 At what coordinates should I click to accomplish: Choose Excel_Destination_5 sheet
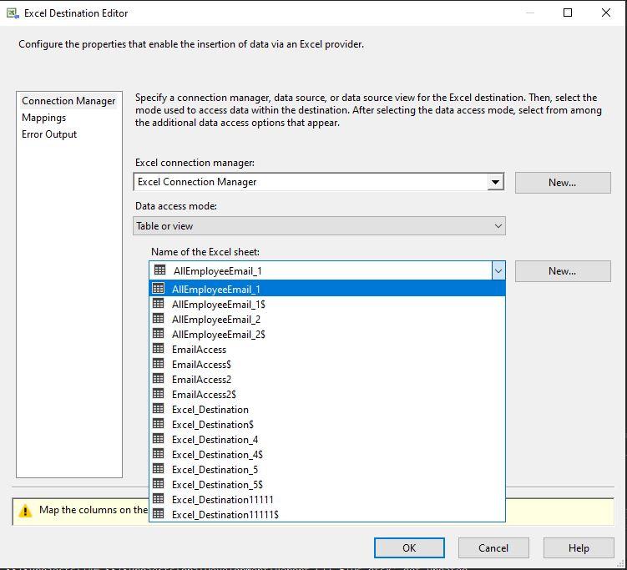[x=327, y=469]
